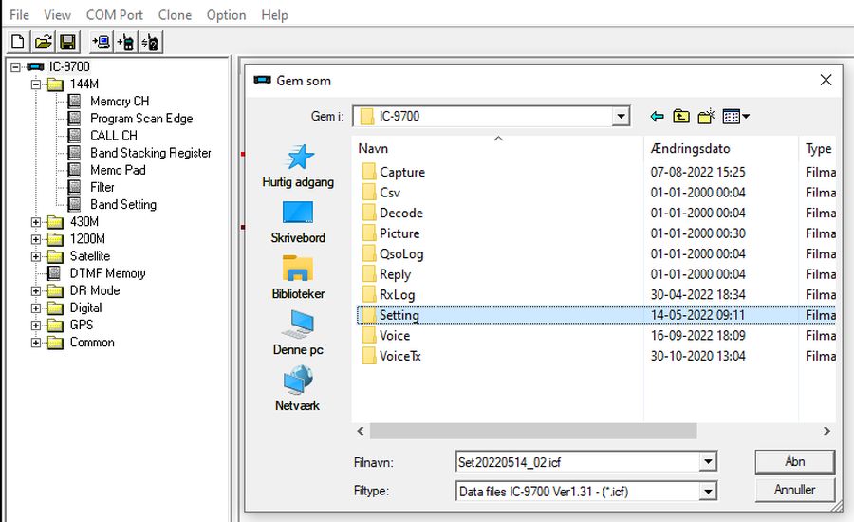The width and height of the screenshot is (854, 522).
Task: Go back with the green arrow icon
Action: tap(657, 116)
